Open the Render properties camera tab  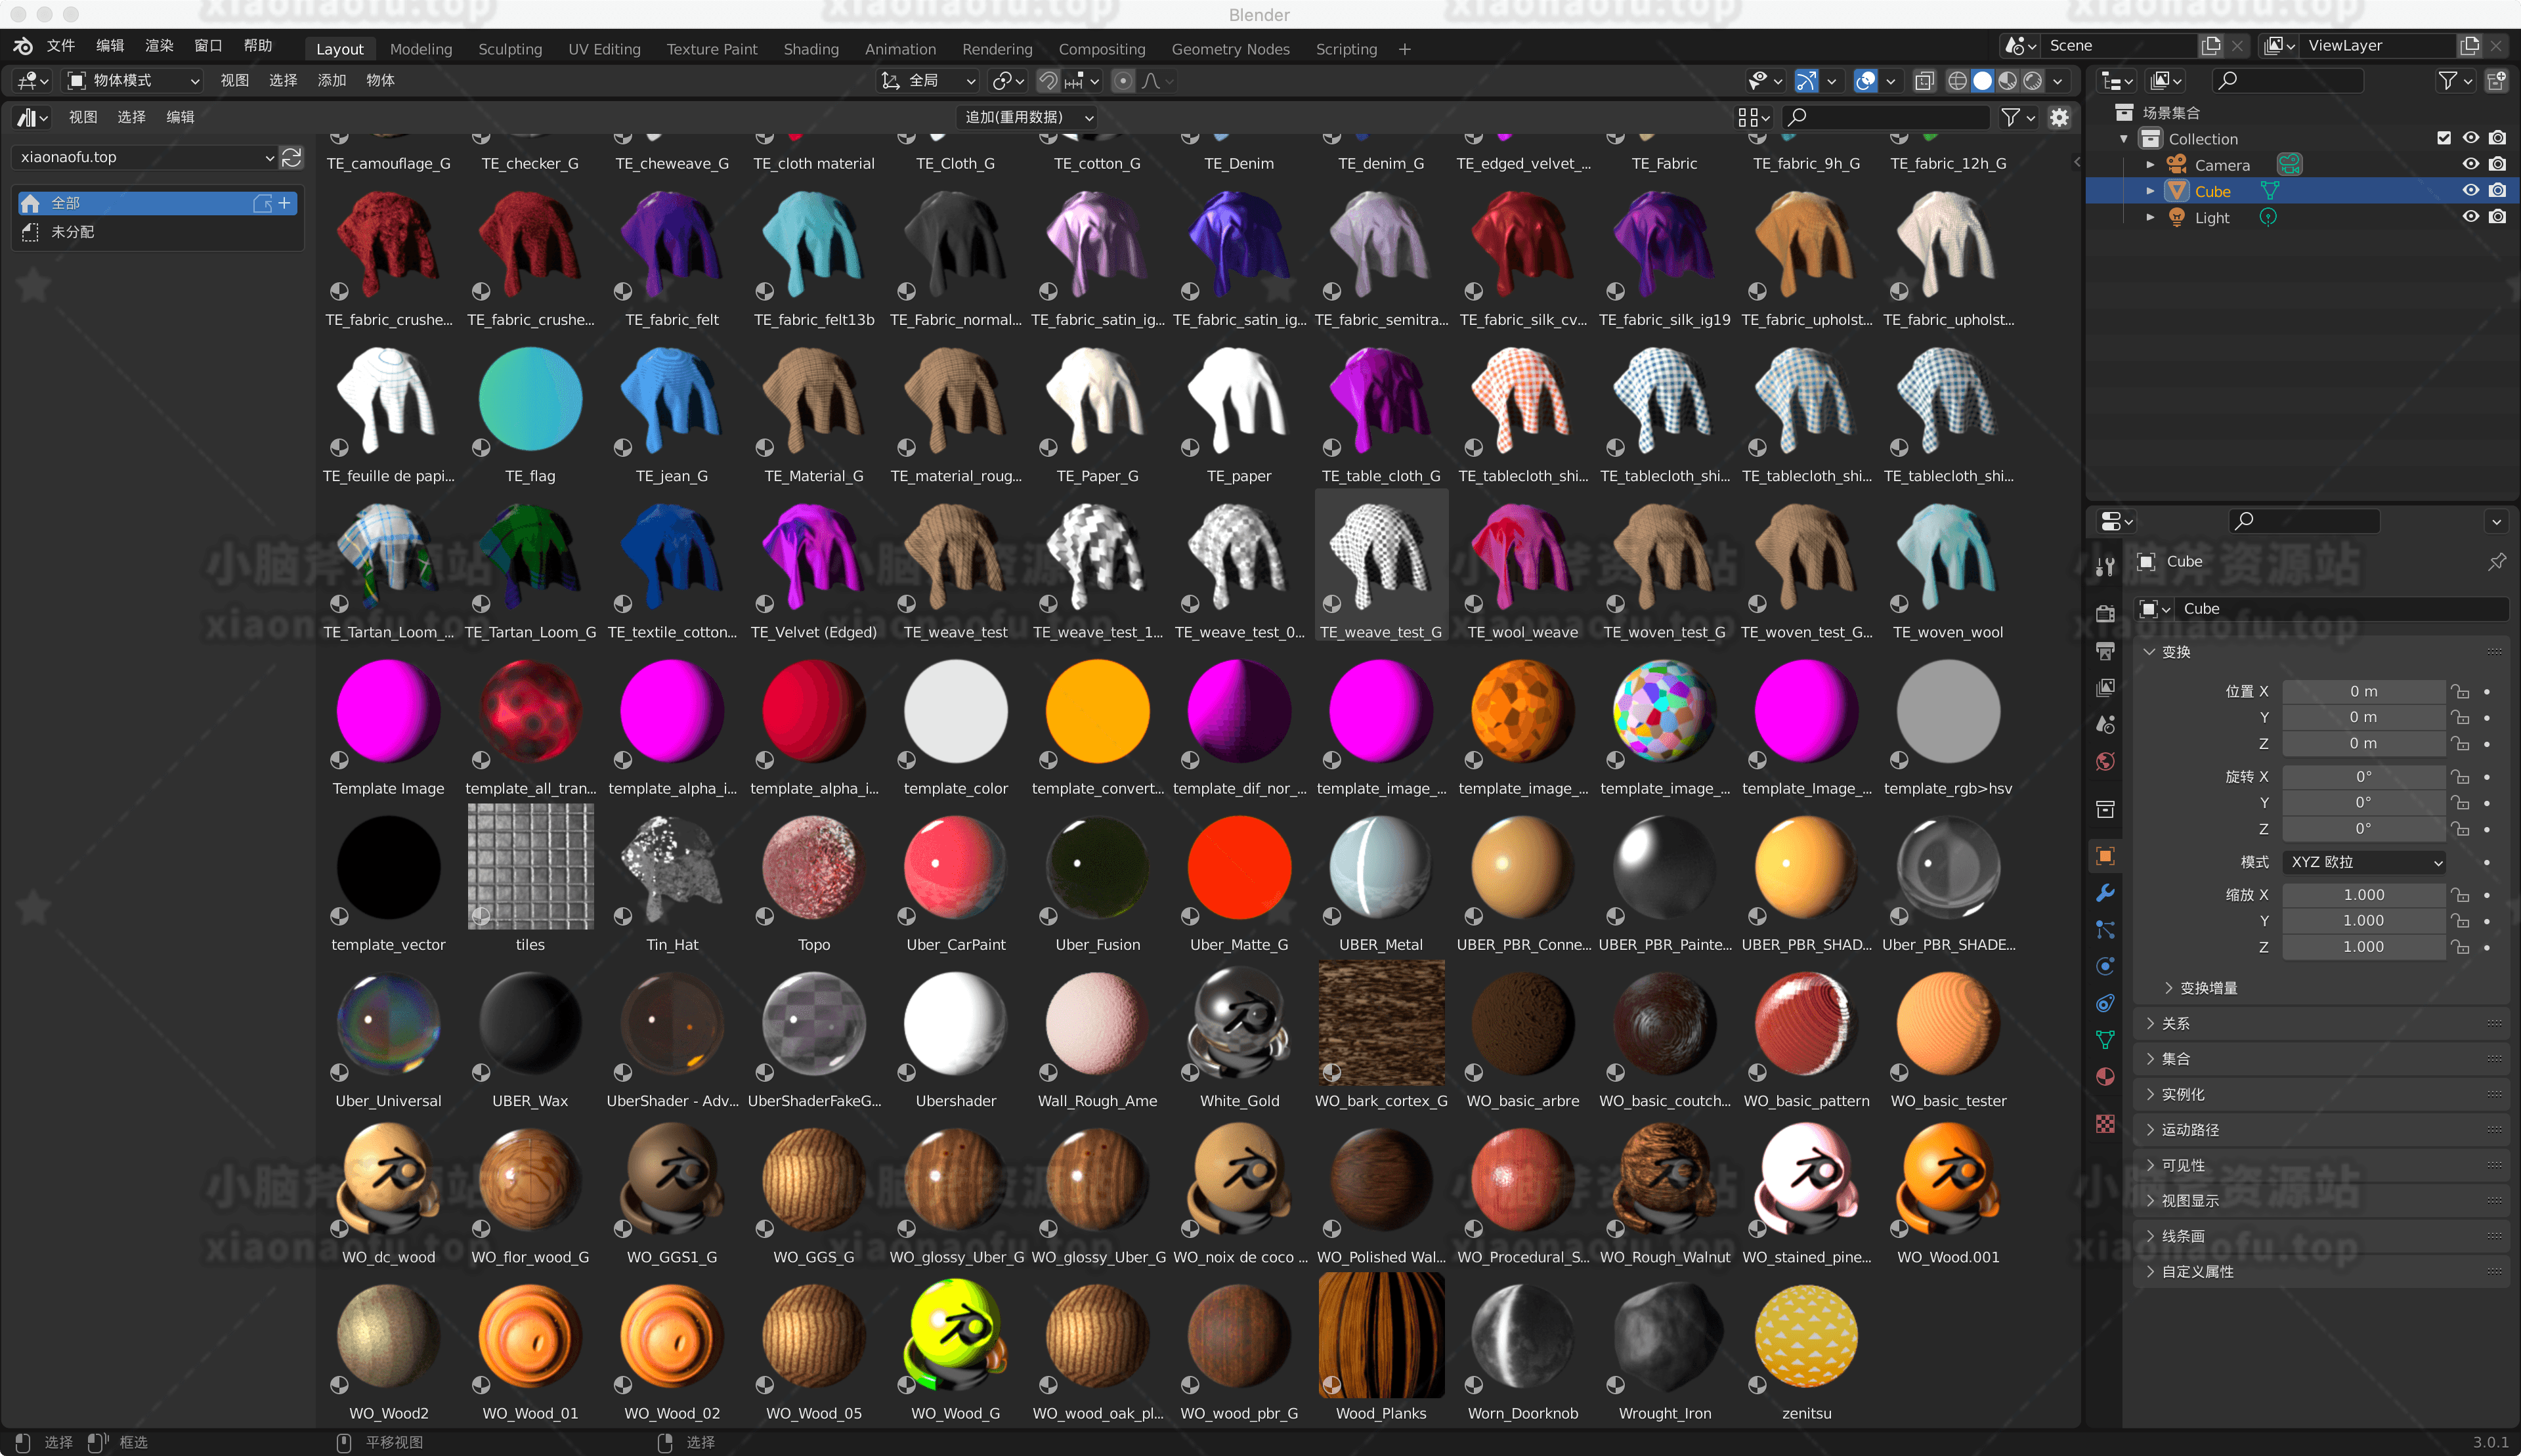[2105, 613]
